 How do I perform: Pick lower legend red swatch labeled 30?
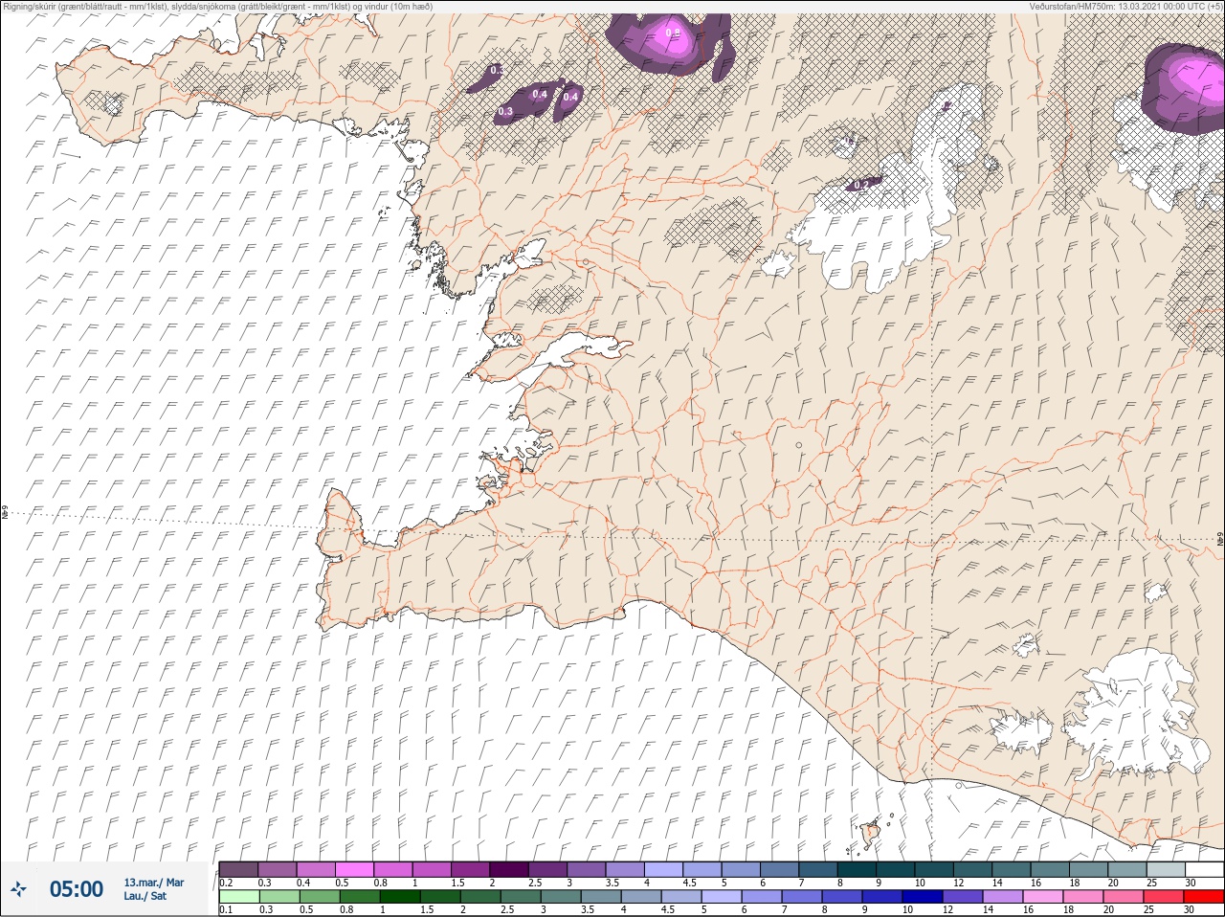tap(1205, 896)
